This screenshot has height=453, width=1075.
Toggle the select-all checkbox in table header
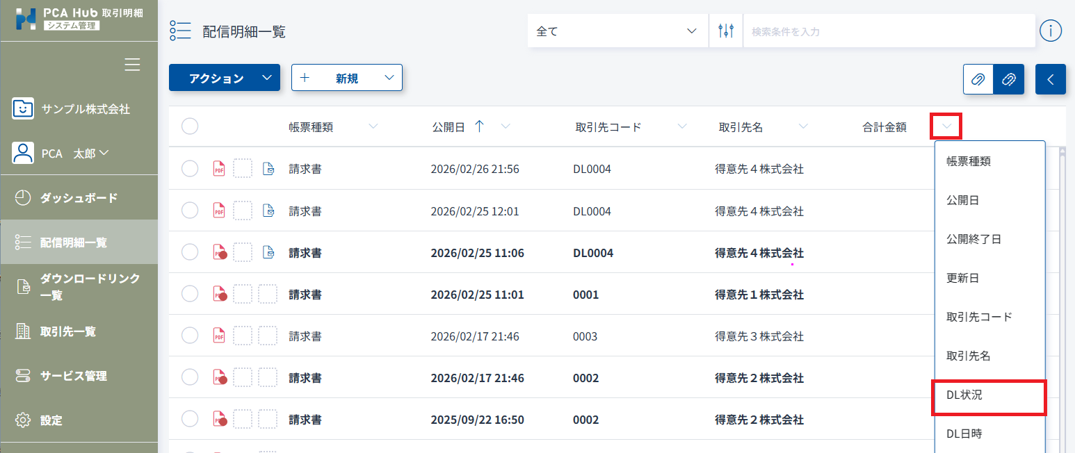190,126
